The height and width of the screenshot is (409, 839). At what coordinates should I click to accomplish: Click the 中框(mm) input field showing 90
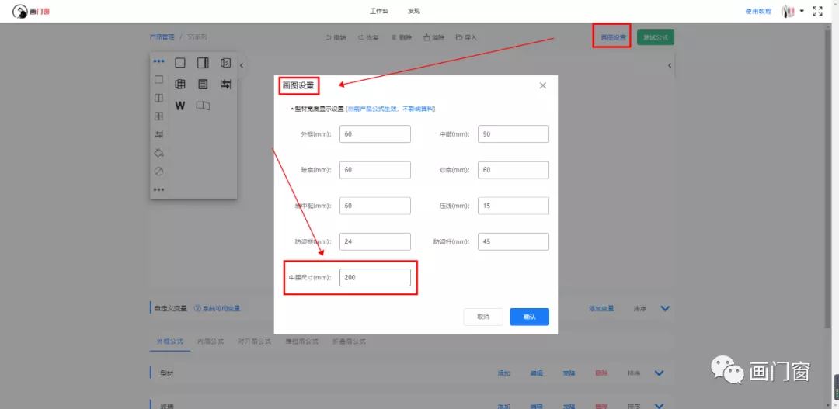coord(513,134)
